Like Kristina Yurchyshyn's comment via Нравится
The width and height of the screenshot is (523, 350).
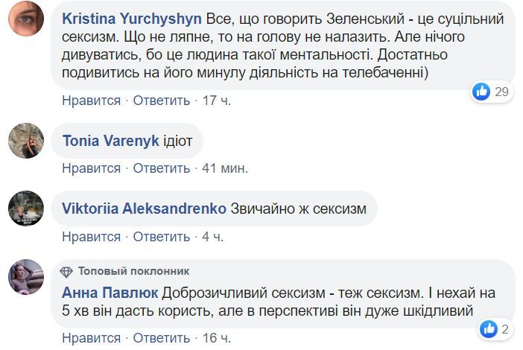pos(91,100)
